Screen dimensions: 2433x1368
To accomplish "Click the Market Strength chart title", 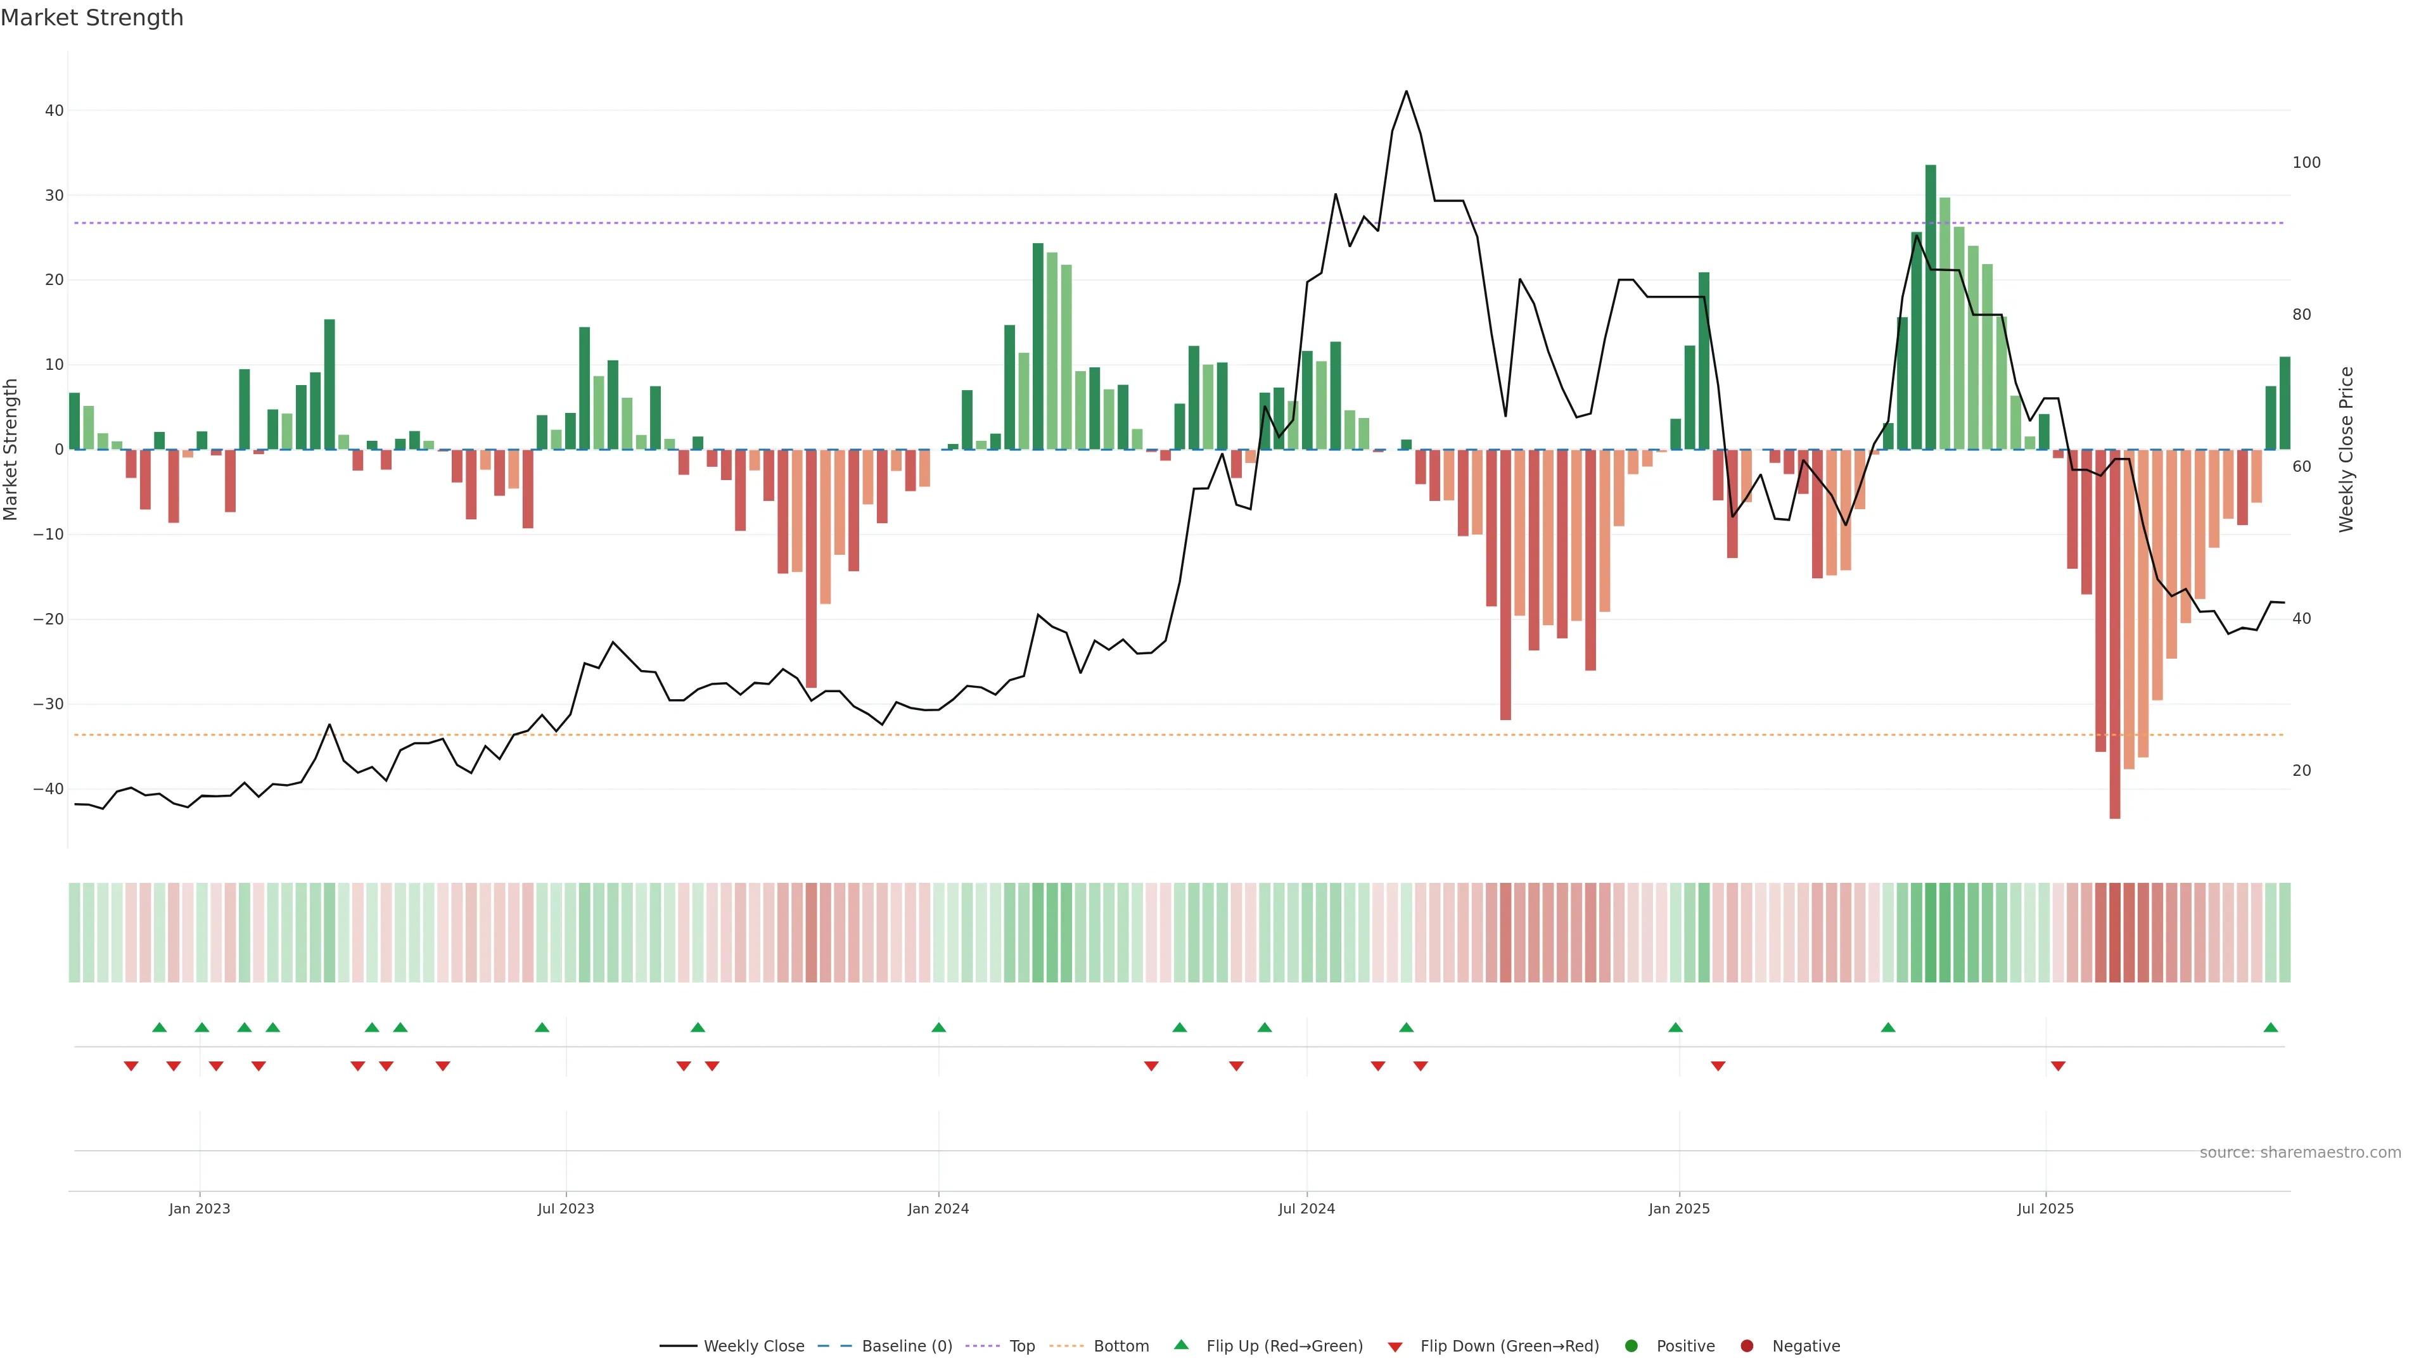I will pyautogui.click(x=92, y=18).
